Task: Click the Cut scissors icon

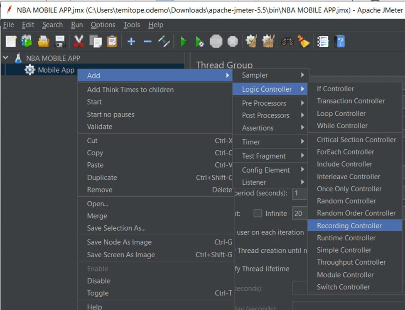Action: pos(79,41)
